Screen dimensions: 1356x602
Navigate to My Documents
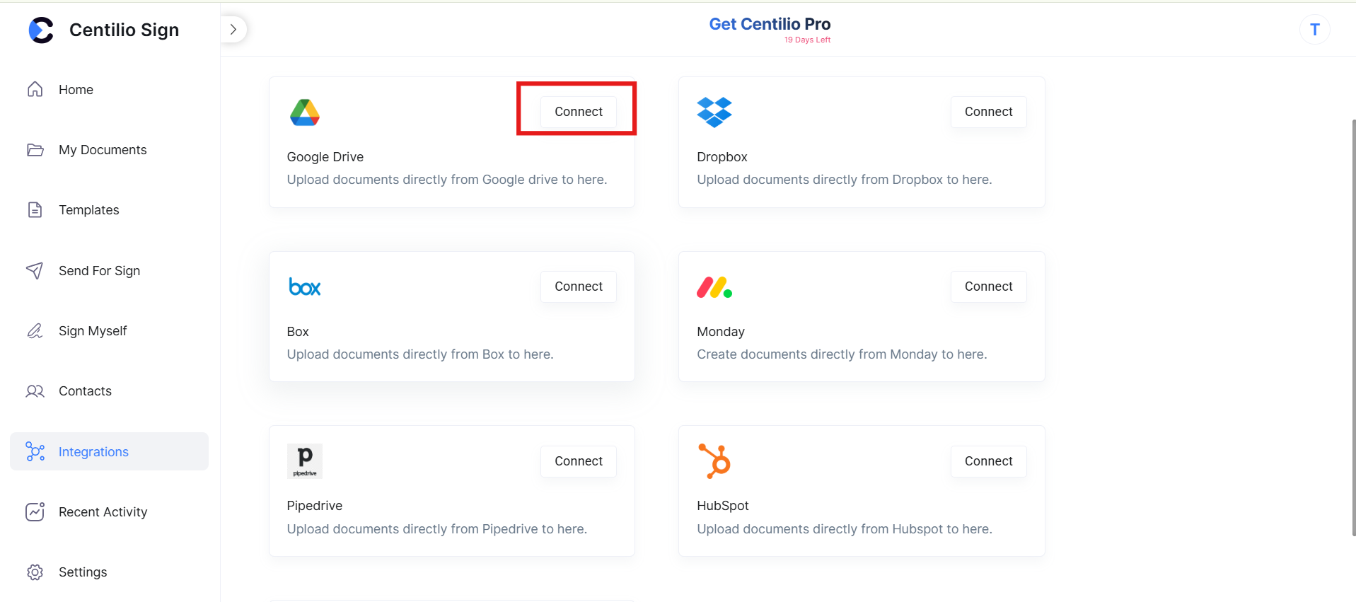[103, 149]
